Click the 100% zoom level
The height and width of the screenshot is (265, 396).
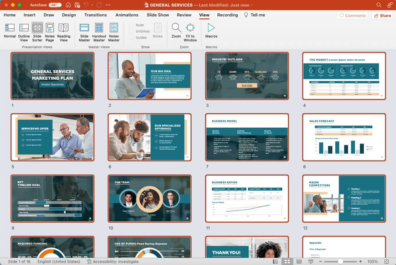tap(372, 262)
